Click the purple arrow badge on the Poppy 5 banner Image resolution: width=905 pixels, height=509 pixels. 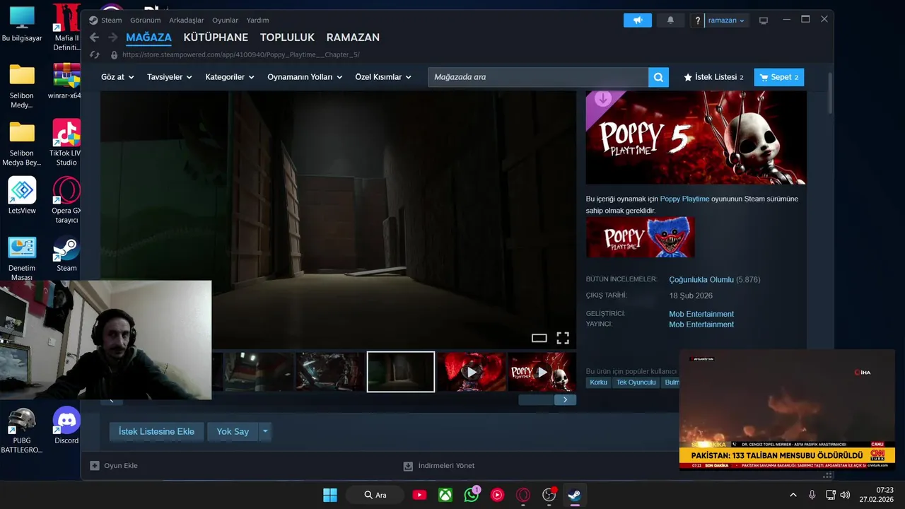(603, 99)
